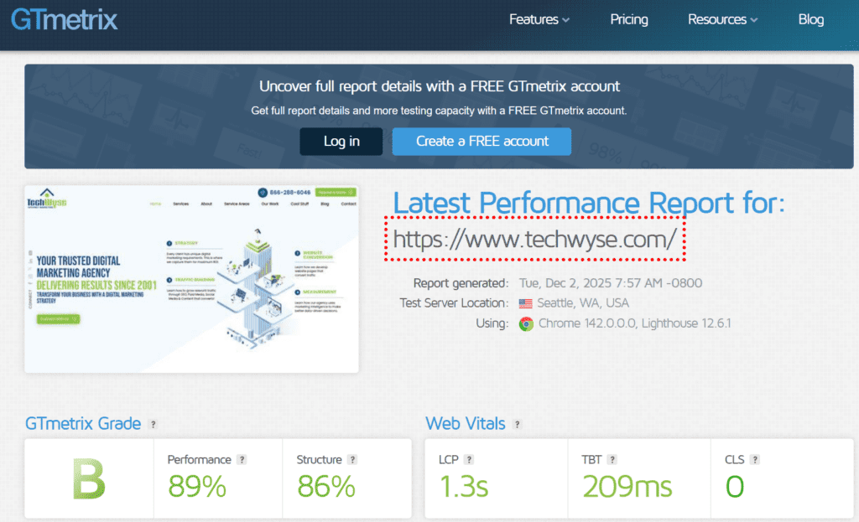The width and height of the screenshot is (859, 522).
Task: Click the help icon next to Structure
Action: (352, 460)
